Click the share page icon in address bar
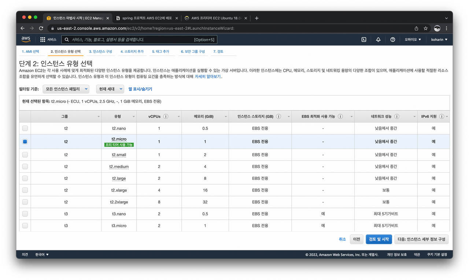 (417, 28)
